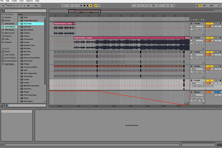Screen dimensions: 222x148
Task: Click the TAP tempo button
Action: pyautogui.click(x=3, y=6)
